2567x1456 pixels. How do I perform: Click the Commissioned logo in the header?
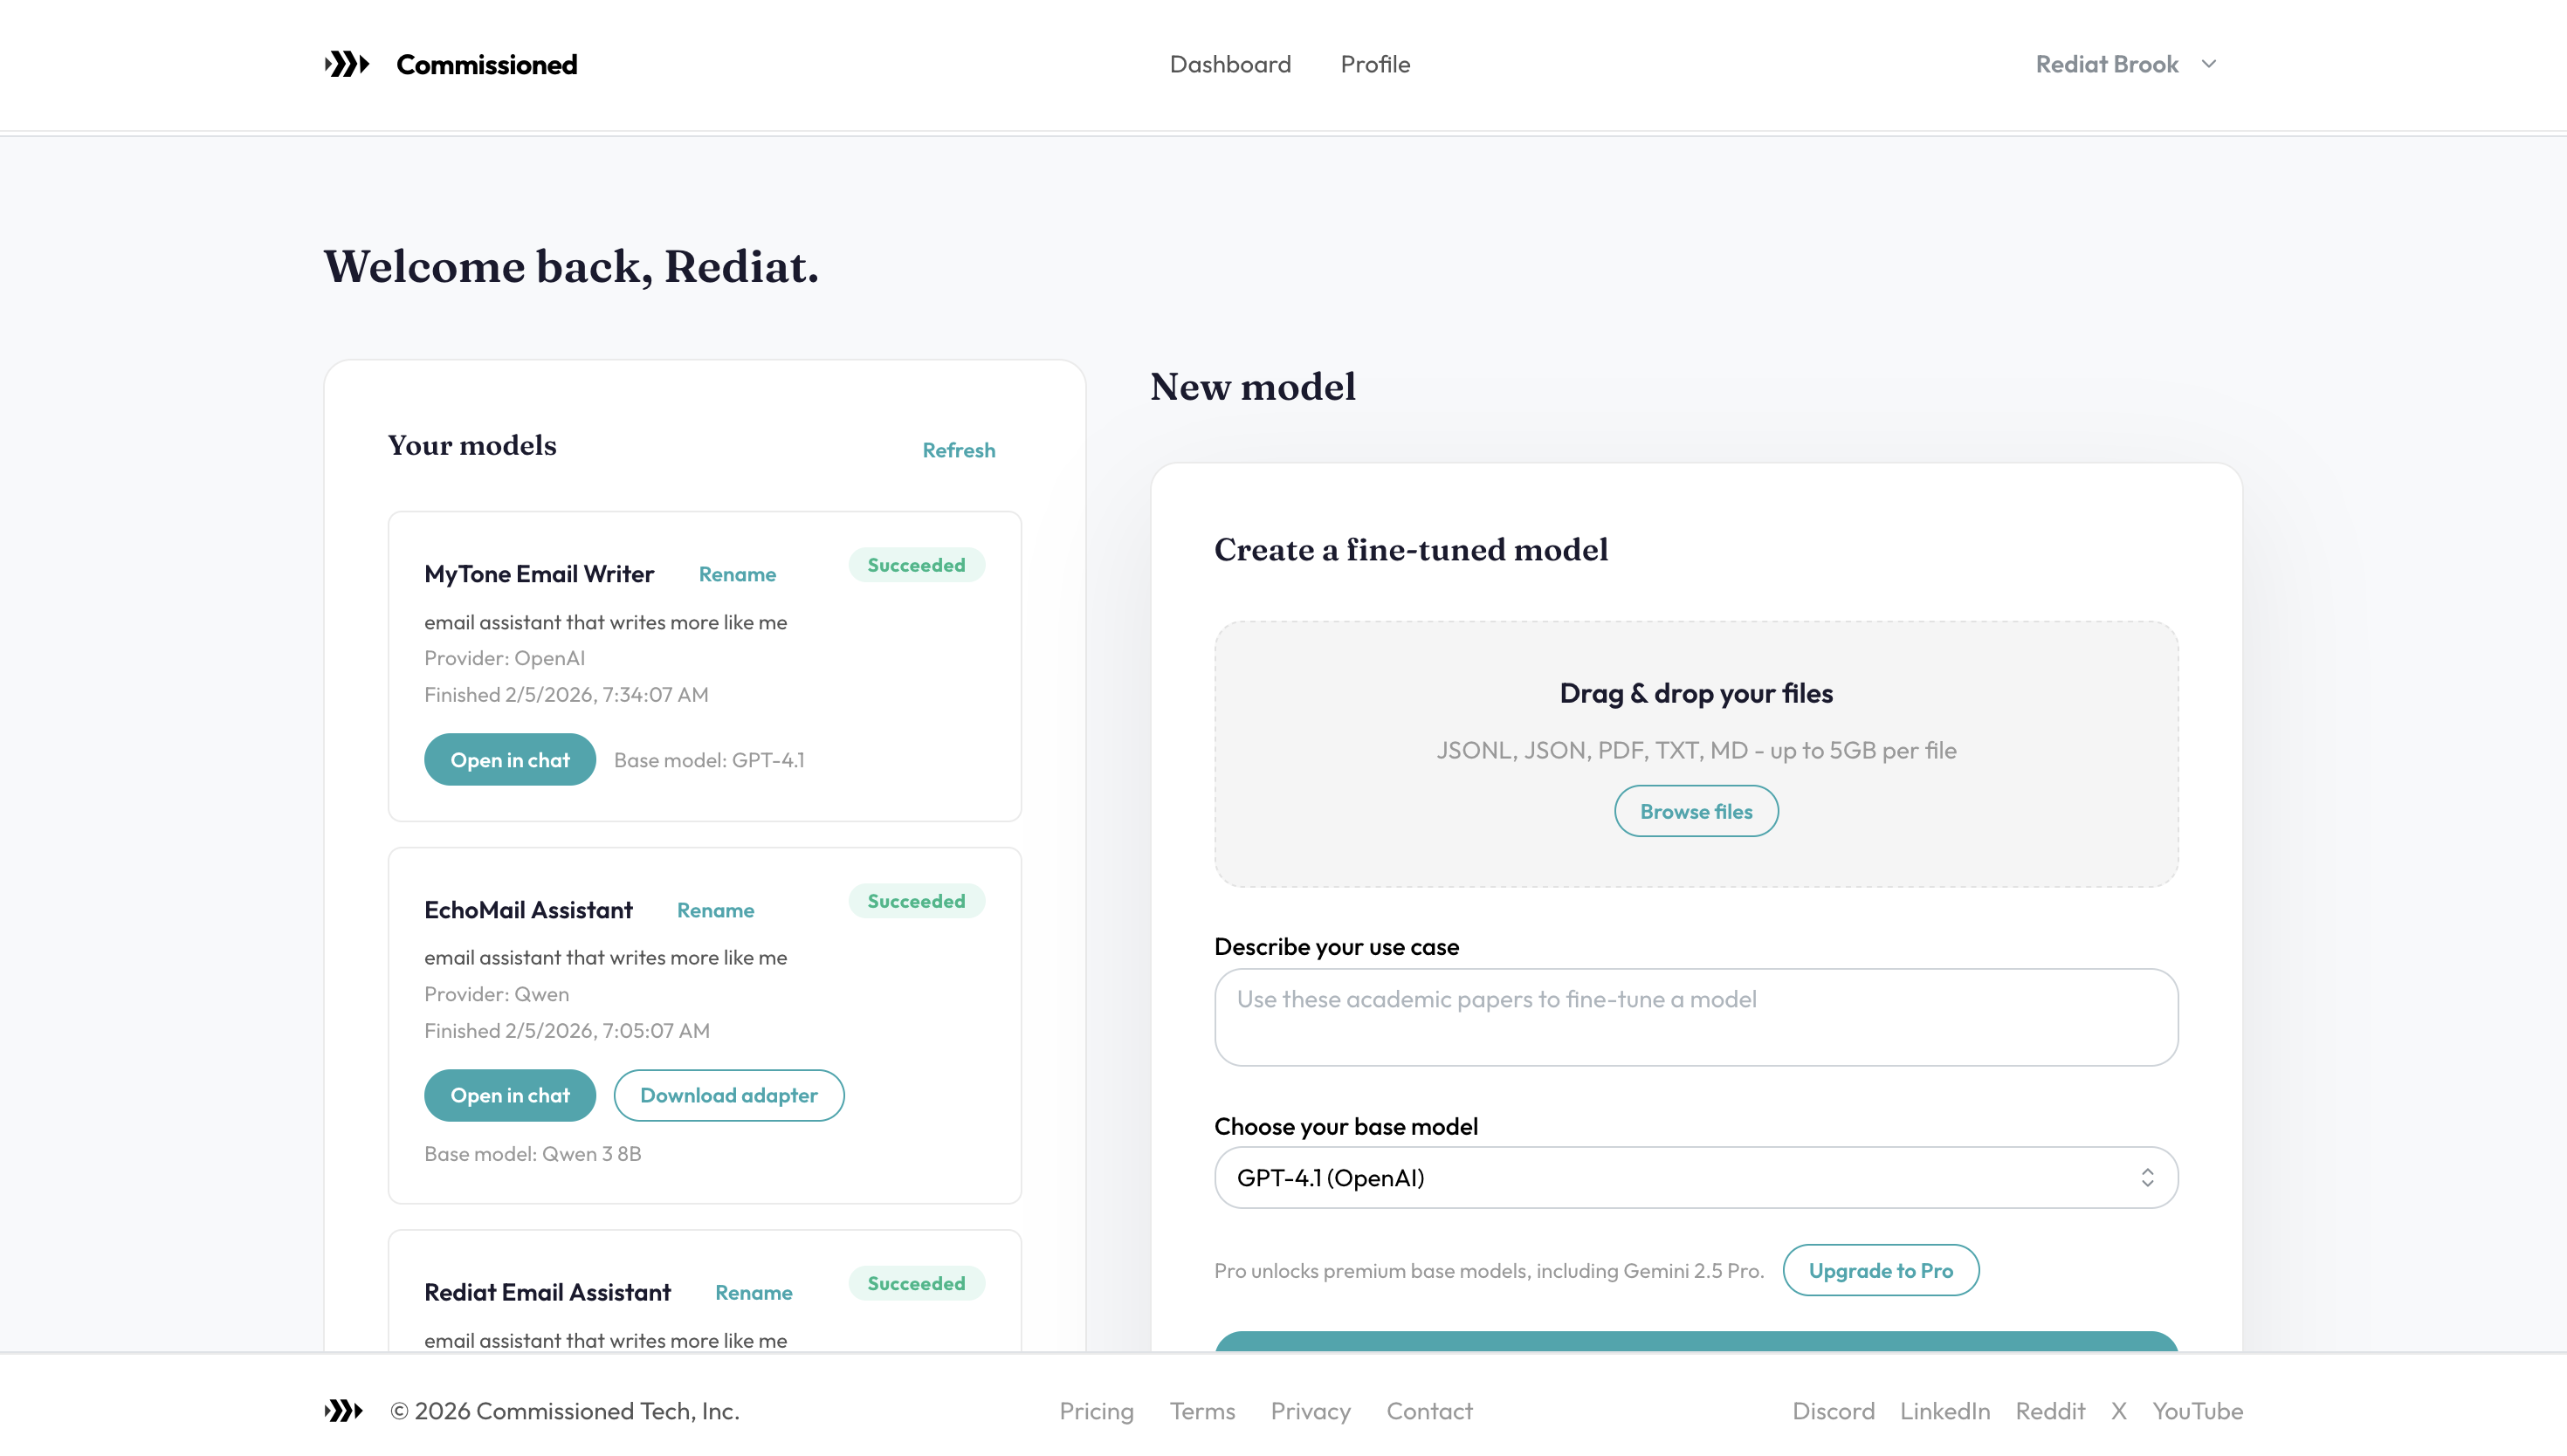tap(451, 64)
